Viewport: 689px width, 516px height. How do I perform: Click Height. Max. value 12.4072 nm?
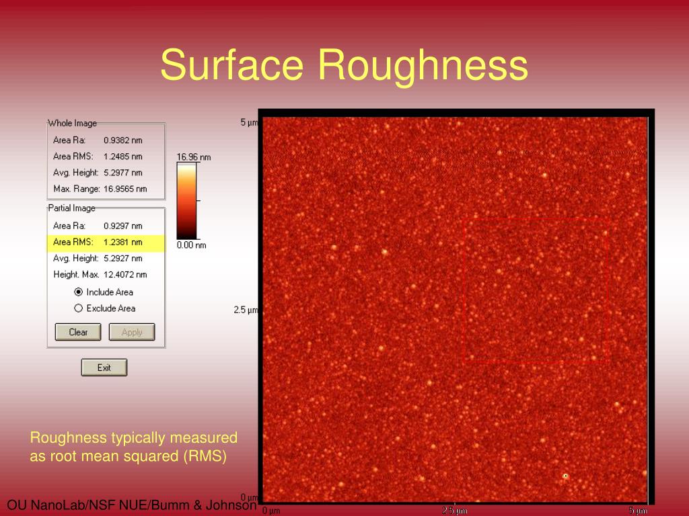click(x=125, y=275)
